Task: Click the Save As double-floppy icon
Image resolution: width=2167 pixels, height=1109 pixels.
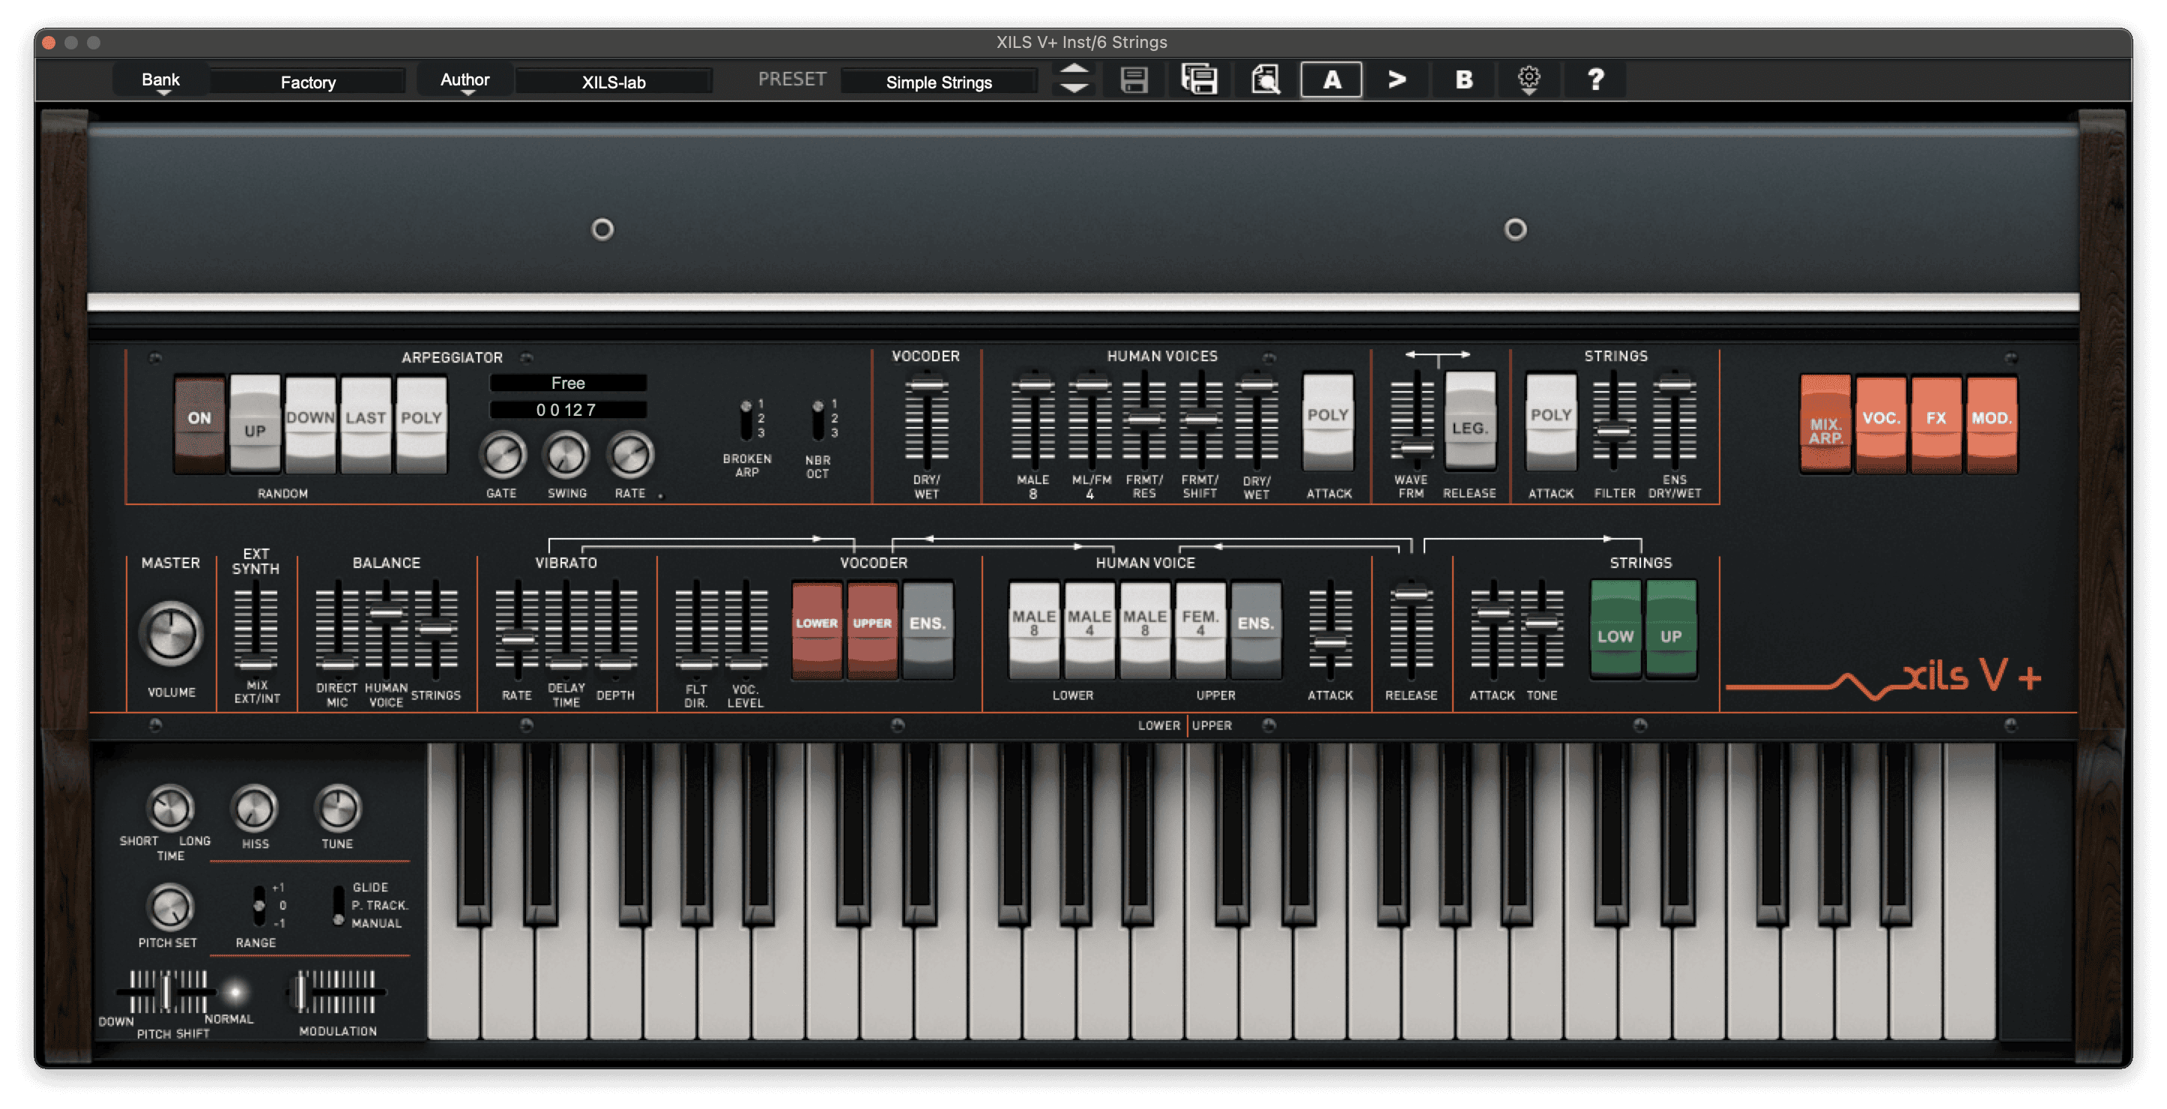Action: (x=1200, y=80)
